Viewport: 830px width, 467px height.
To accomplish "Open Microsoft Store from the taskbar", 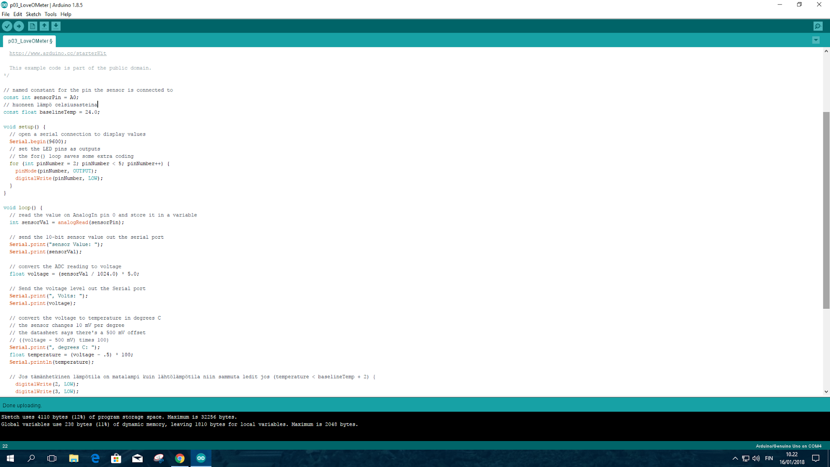I will [116, 458].
